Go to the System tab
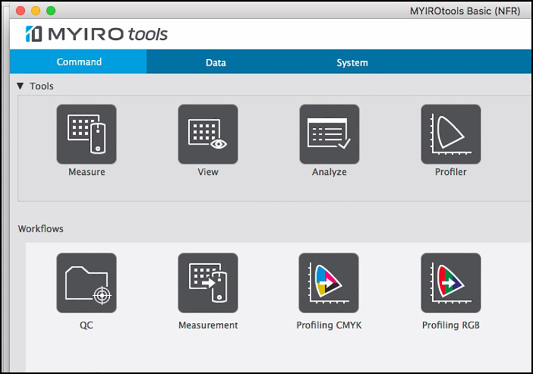The height and width of the screenshot is (374, 533). (x=352, y=62)
